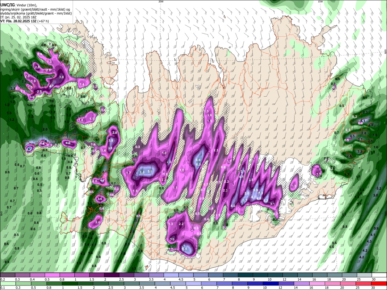Click the palest green first swatch in lower legend
Viewport: 387px width, 290px height.
8,284
